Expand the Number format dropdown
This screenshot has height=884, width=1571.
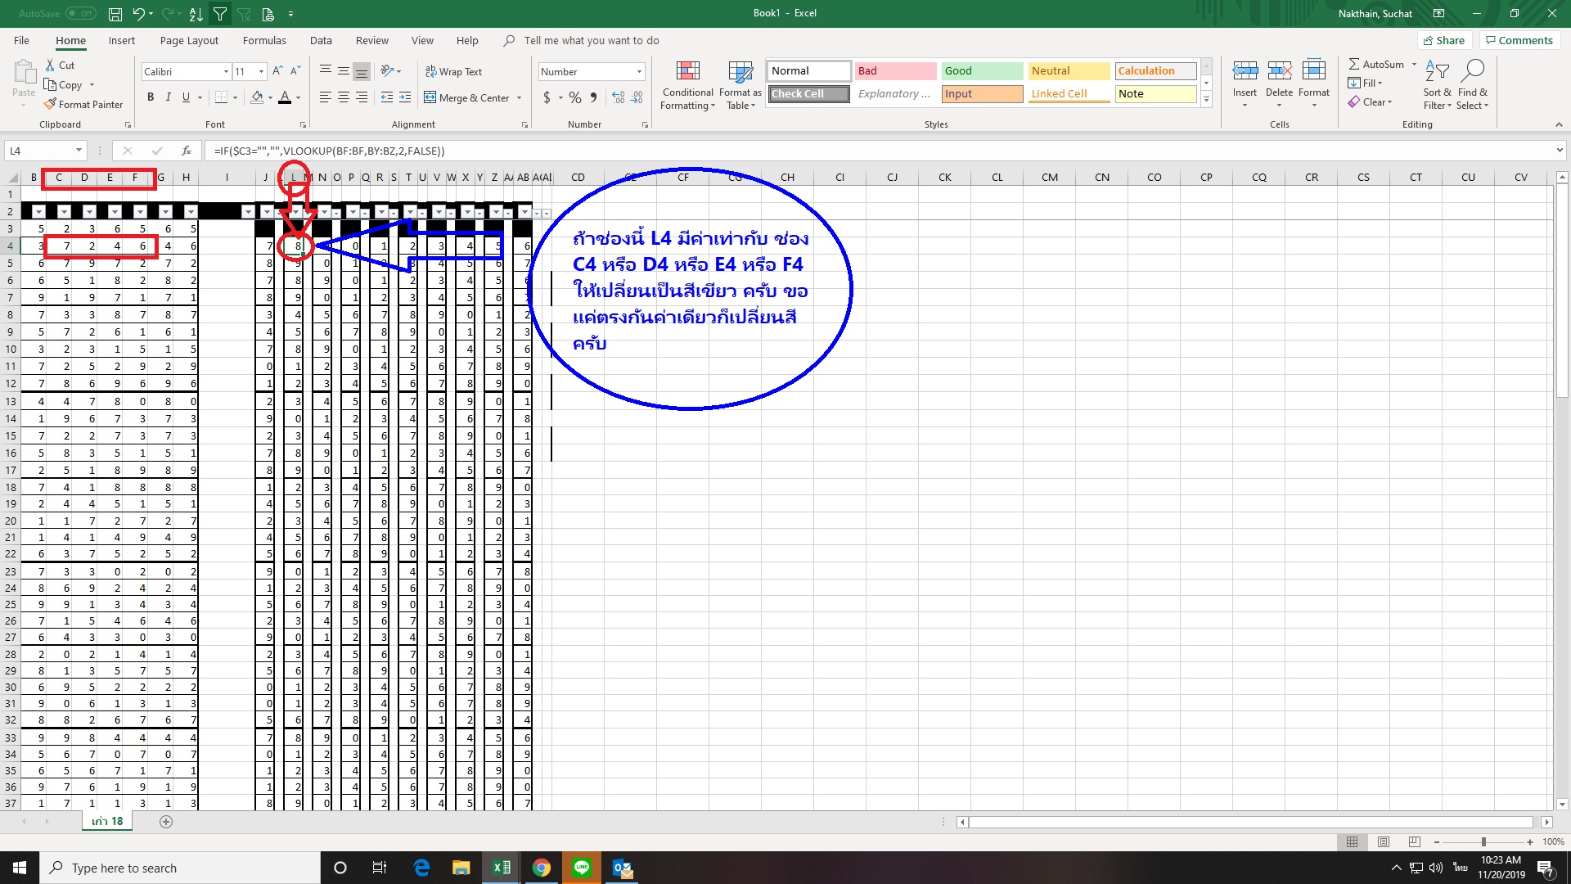point(639,72)
